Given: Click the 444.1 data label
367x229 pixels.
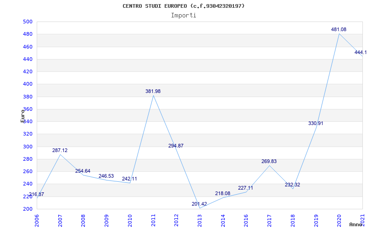Looking at the screenshot, I should (361, 52).
